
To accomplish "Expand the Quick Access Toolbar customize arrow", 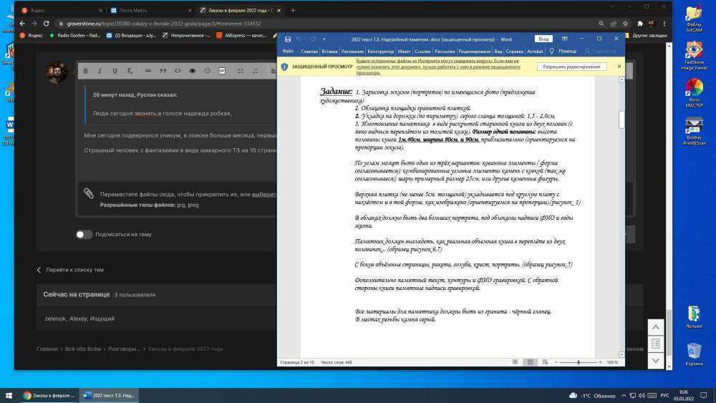I will coord(322,39).
